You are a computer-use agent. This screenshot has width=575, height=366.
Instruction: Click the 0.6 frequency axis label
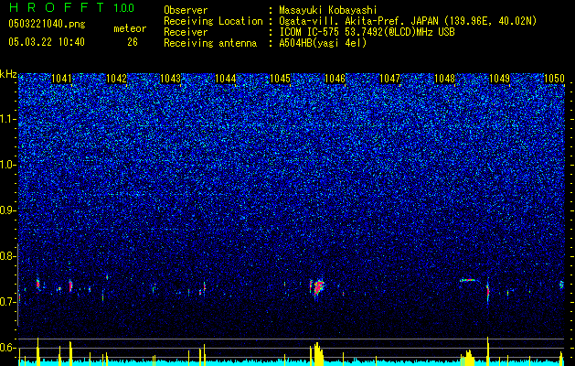(7, 348)
